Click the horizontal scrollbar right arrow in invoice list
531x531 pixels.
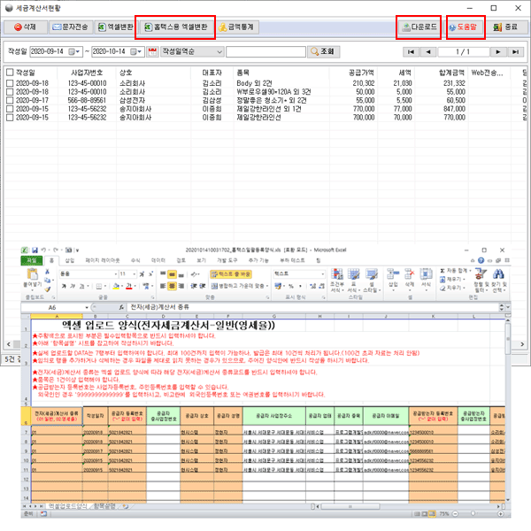coord(522,344)
